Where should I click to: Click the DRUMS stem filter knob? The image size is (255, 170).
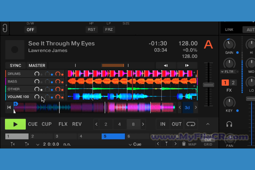point(47,74)
